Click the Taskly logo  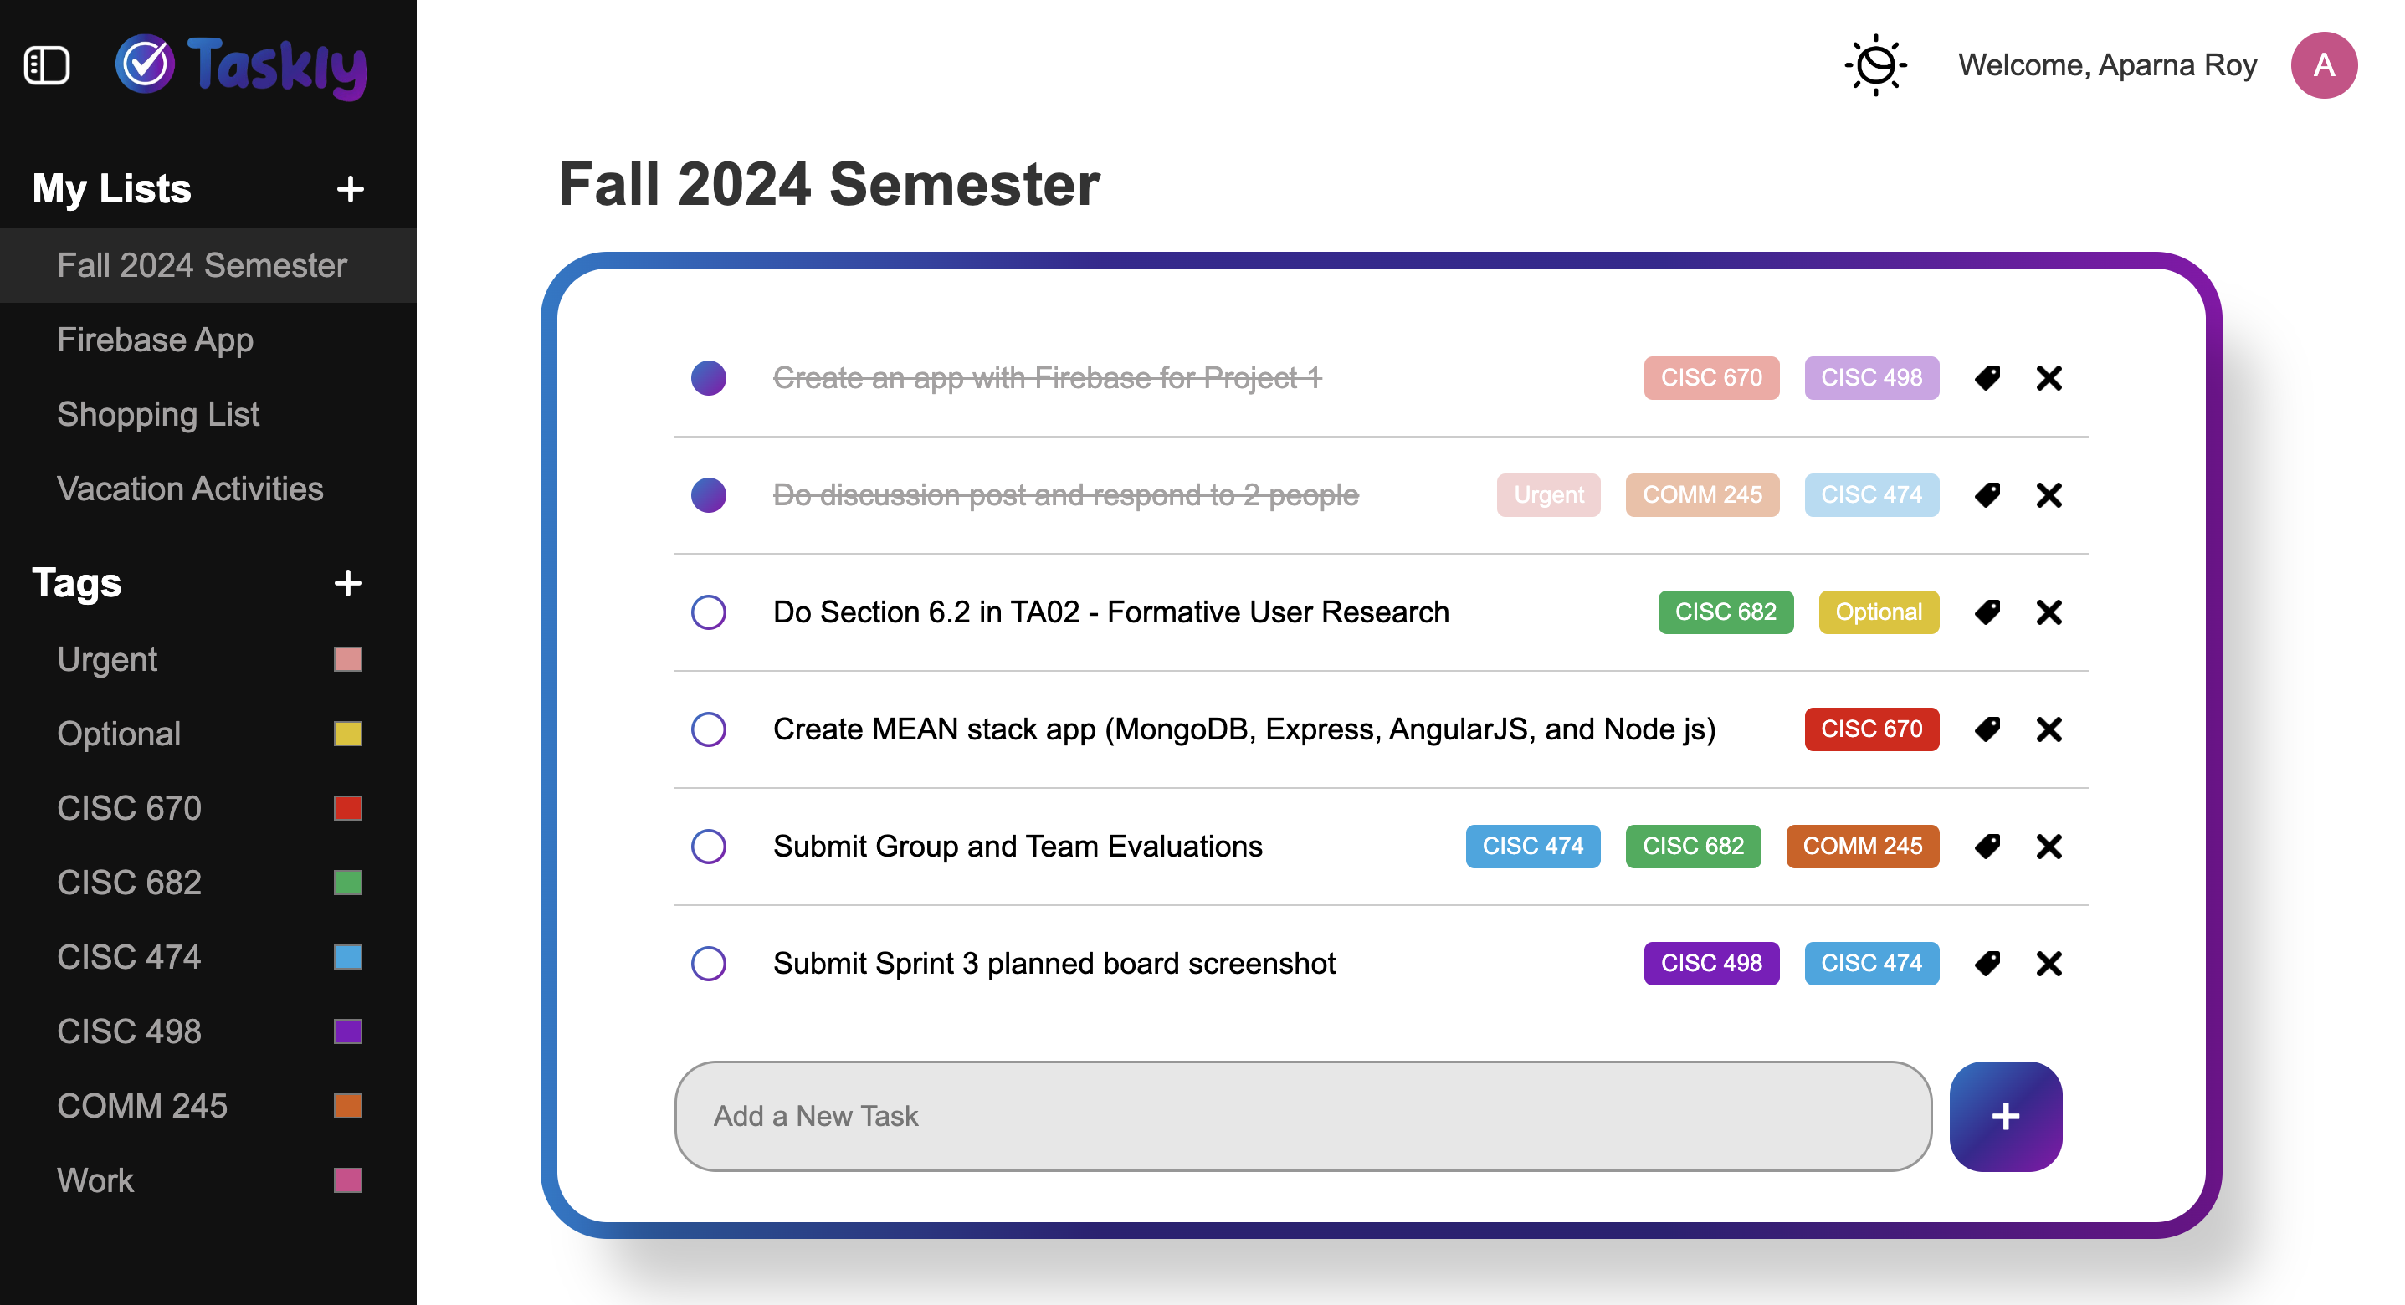coord(242,64)
